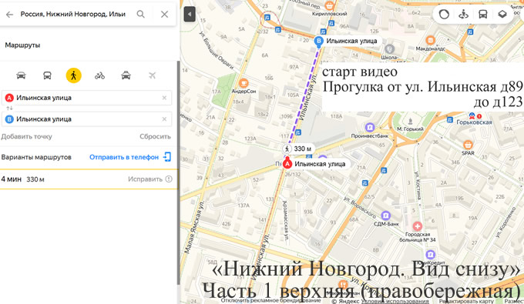Click the Добавить точку link

click(27, 136)
